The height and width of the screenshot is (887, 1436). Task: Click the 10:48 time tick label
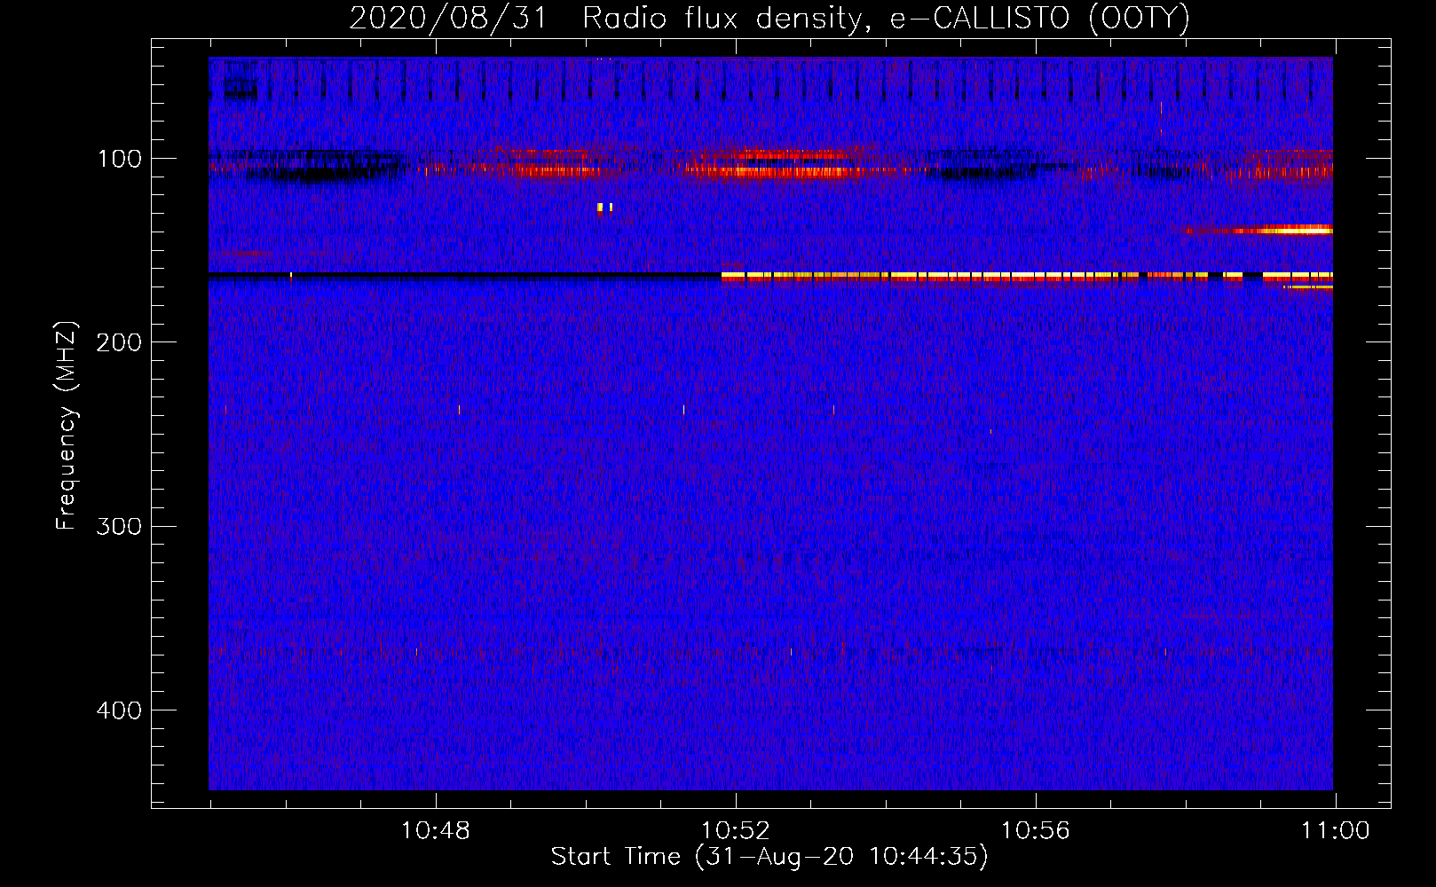click(436, 831)
